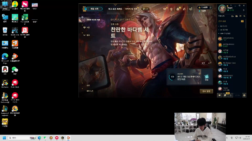Screen dimensions: 252x141
Task: Open the missions icon with 30 badge
Action: 225,95
